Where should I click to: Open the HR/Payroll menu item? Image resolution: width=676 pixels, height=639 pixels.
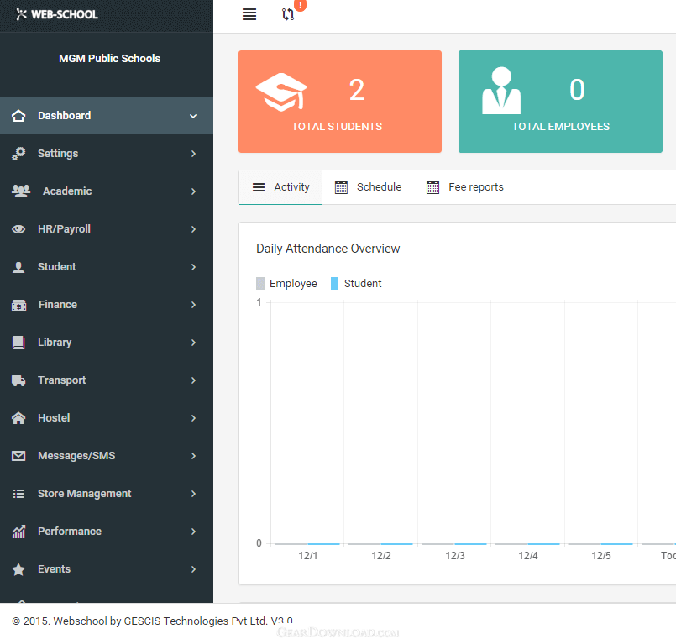(64, 229)
